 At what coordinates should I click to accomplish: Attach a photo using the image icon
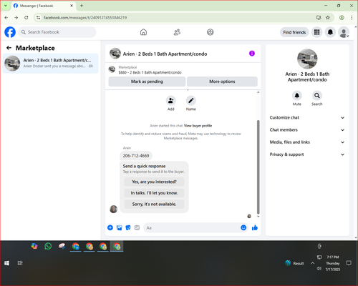(119, 227)
